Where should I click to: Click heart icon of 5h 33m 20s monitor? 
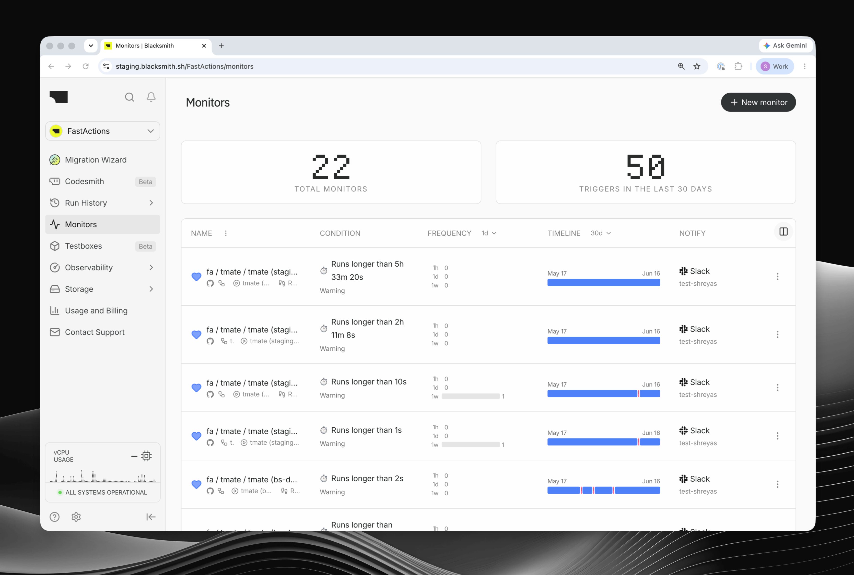[x=196, y=277]
